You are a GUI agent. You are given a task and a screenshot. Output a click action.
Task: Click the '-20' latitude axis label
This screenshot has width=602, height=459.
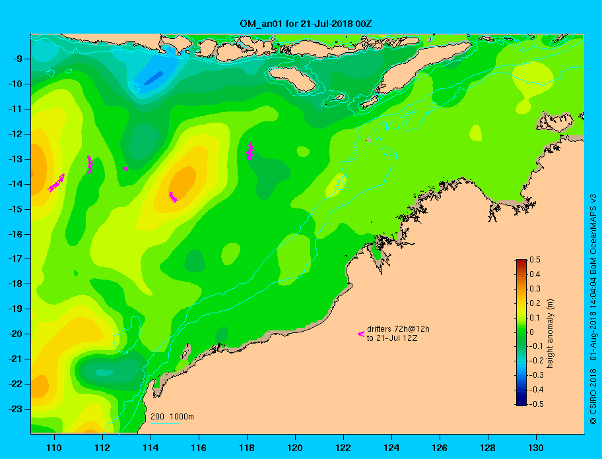(x=15, y=334)
